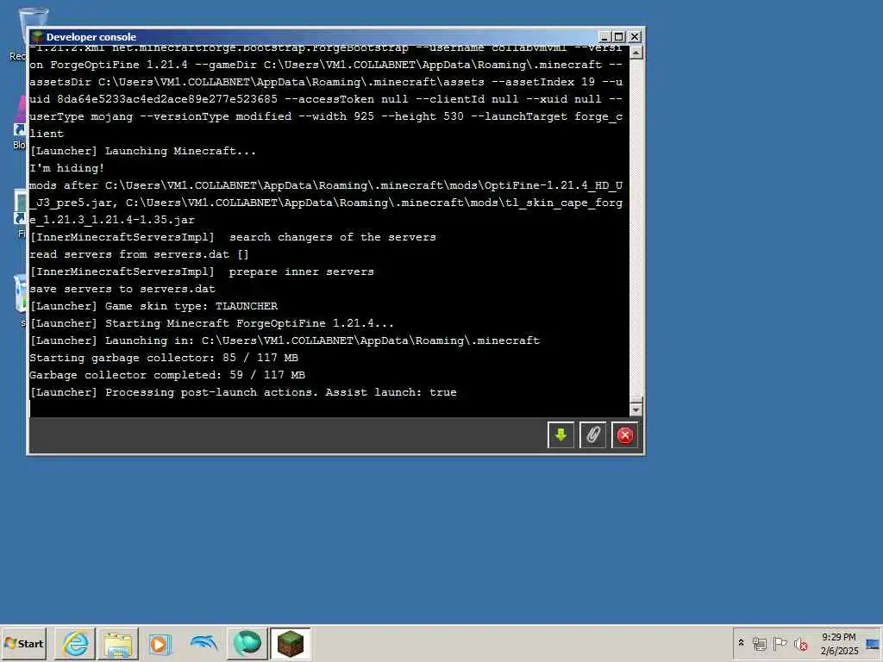883x662 pixels.
Task: Open Action Center flag icon
Action: [x=780, y=643]
